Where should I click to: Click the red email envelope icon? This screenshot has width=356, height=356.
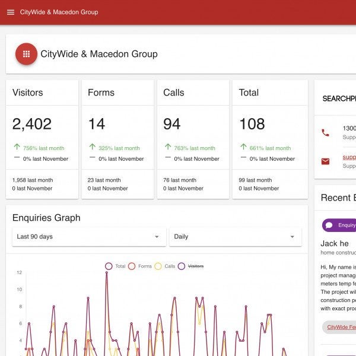325,161
